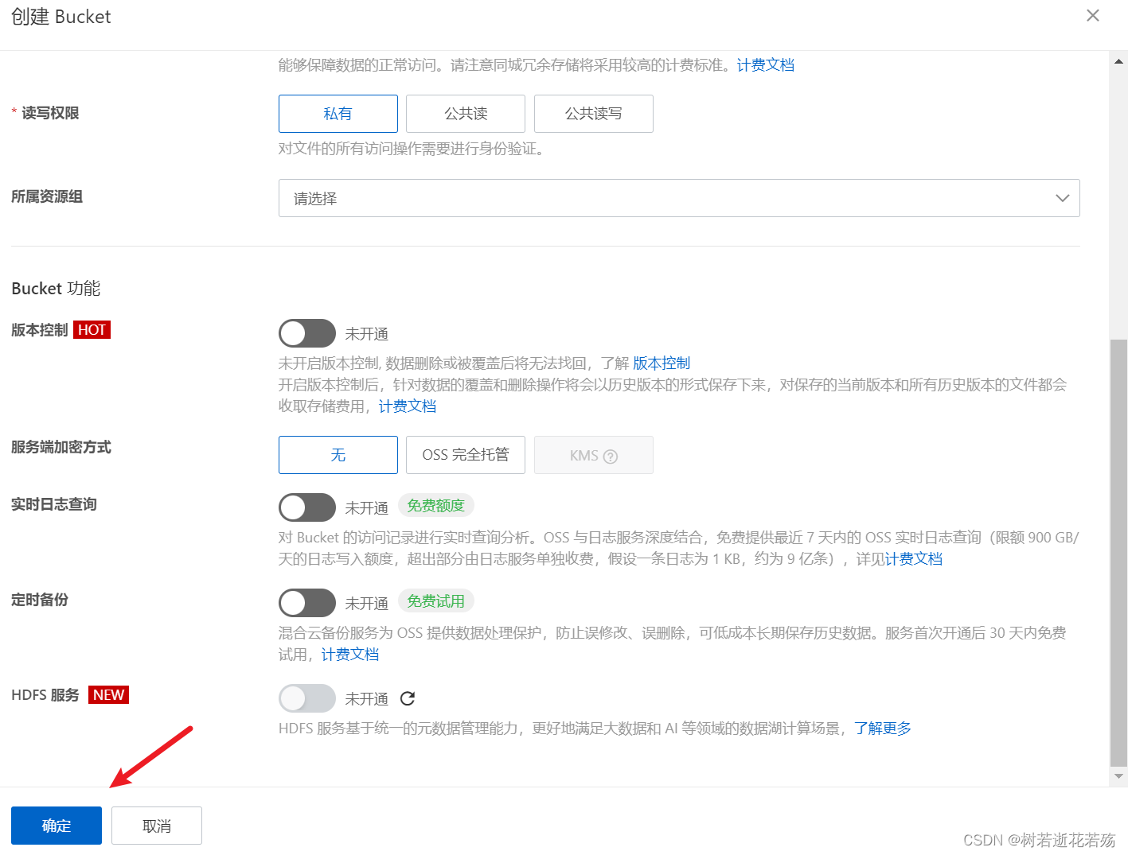The width and height of the screenshot is (1128, 855).
Task: Open the top 计费文档 billing link
Action: (x=764, y=64)
